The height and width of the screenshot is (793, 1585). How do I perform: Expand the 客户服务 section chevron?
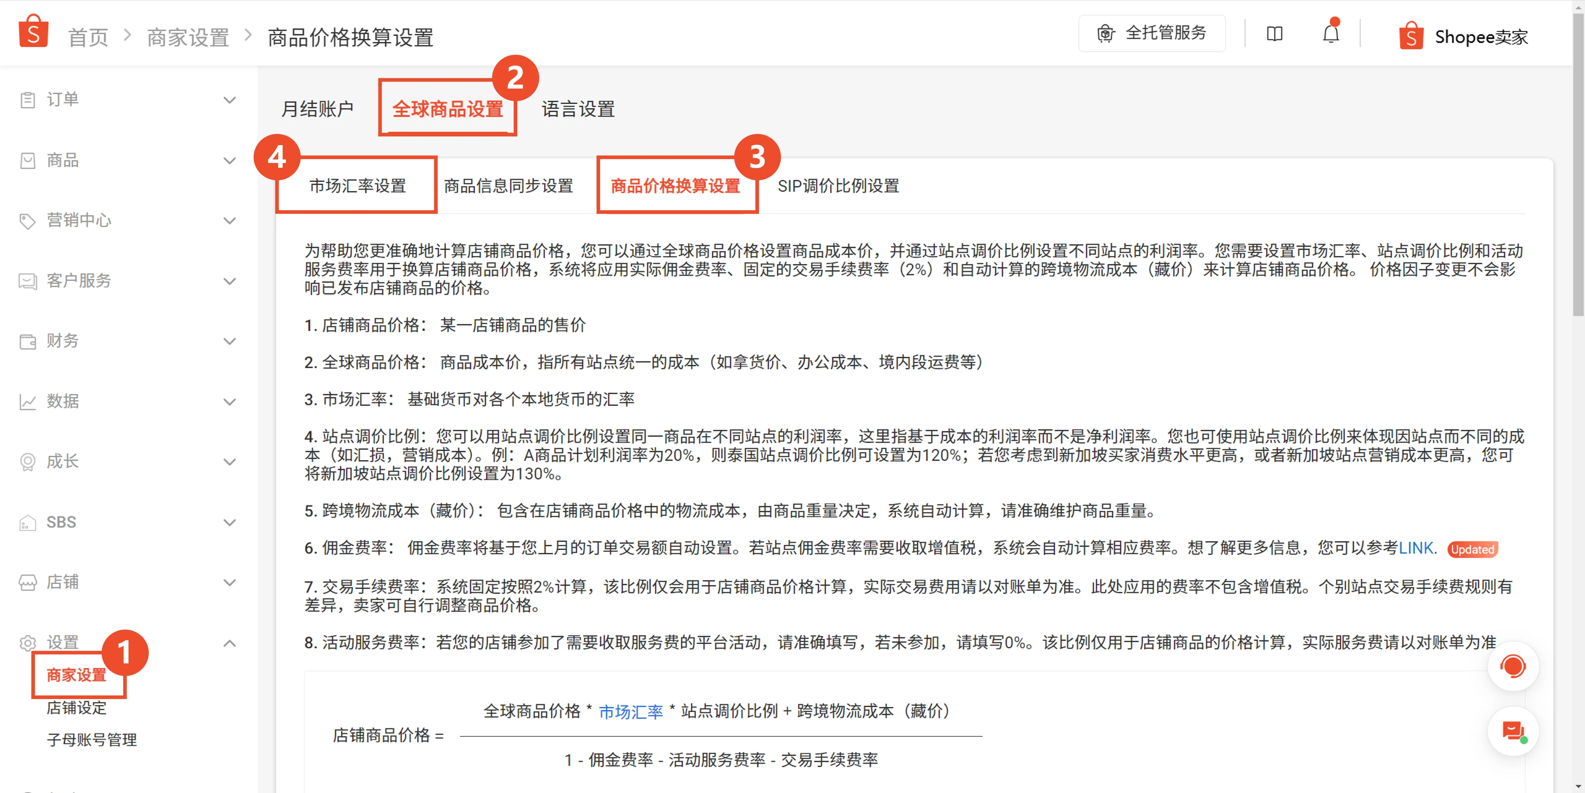coord(229,281)
